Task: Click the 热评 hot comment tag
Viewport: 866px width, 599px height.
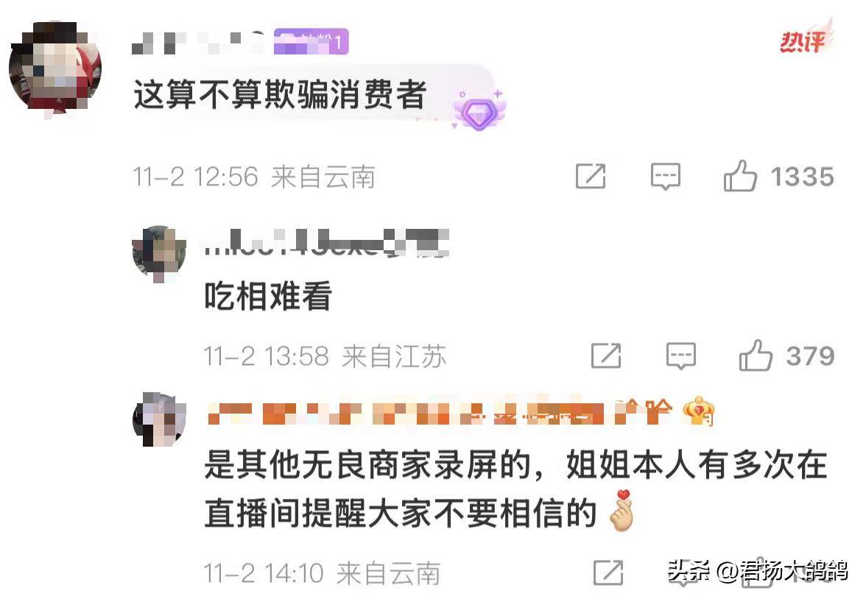Action: click(806, 39)
